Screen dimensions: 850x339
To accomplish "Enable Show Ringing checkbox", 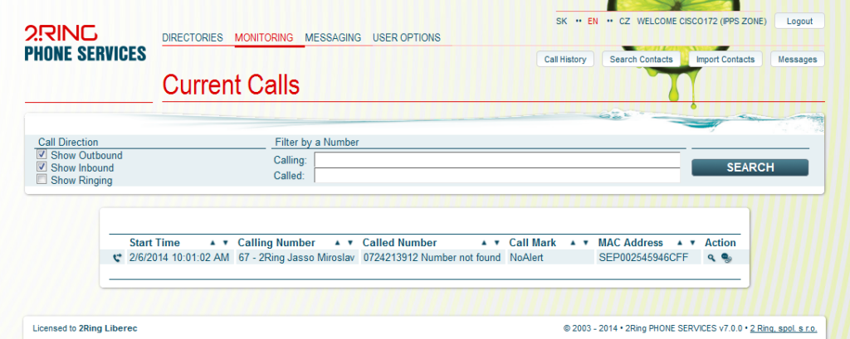I will (x=42, y=179).
